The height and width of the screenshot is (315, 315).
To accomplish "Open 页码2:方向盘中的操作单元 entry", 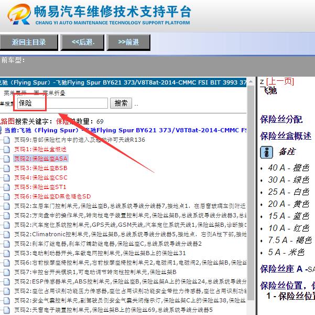I will [x=130, y=215].
